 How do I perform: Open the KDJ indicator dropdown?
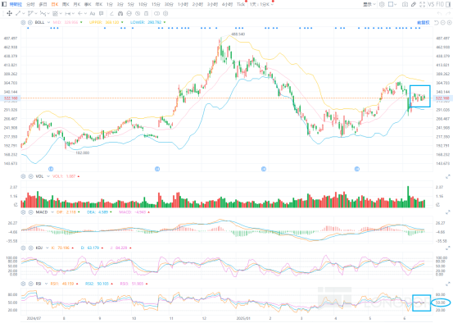[x=47, y=248]
